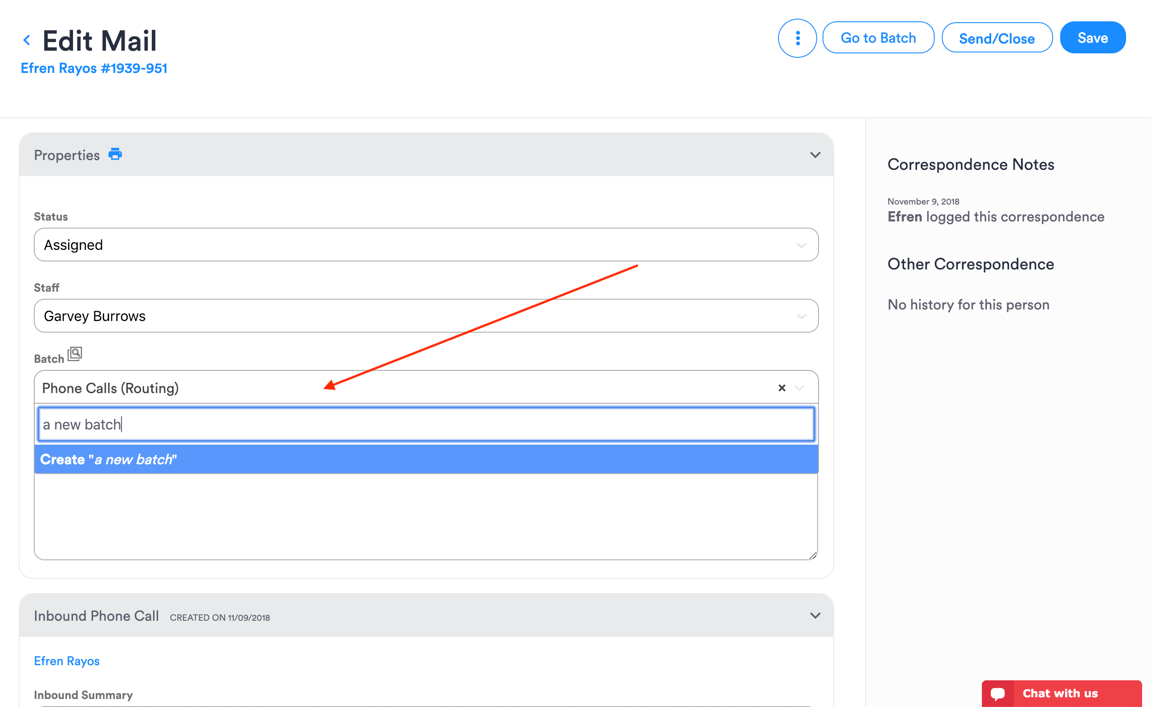The height and width of the screenshot is (707, 1151).
Task: Open the three-dot overflow menu
Action: 797,37
